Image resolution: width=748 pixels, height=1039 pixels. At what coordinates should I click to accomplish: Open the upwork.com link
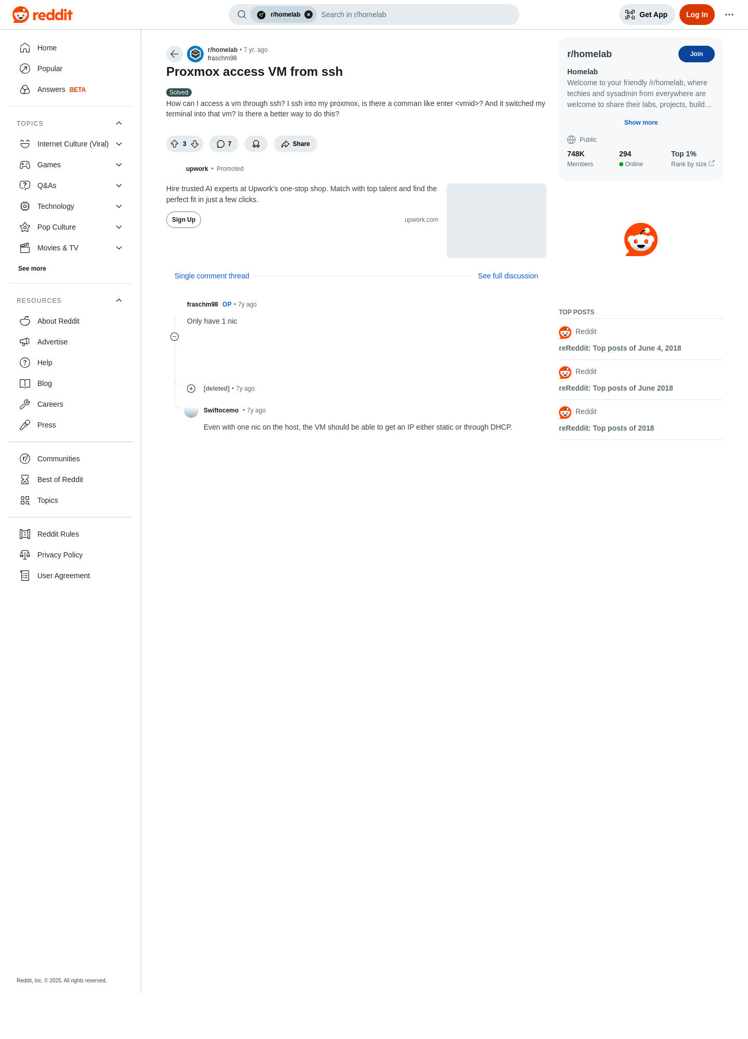tap(421, 220)
